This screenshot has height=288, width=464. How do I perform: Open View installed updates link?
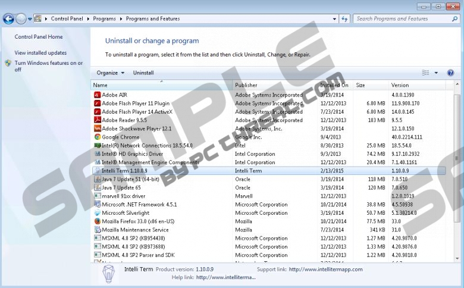coord(40,53)
